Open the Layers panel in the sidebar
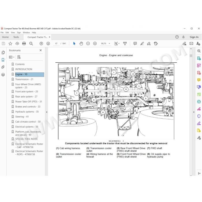Viewport: 202px width, 202px height. 3,74
